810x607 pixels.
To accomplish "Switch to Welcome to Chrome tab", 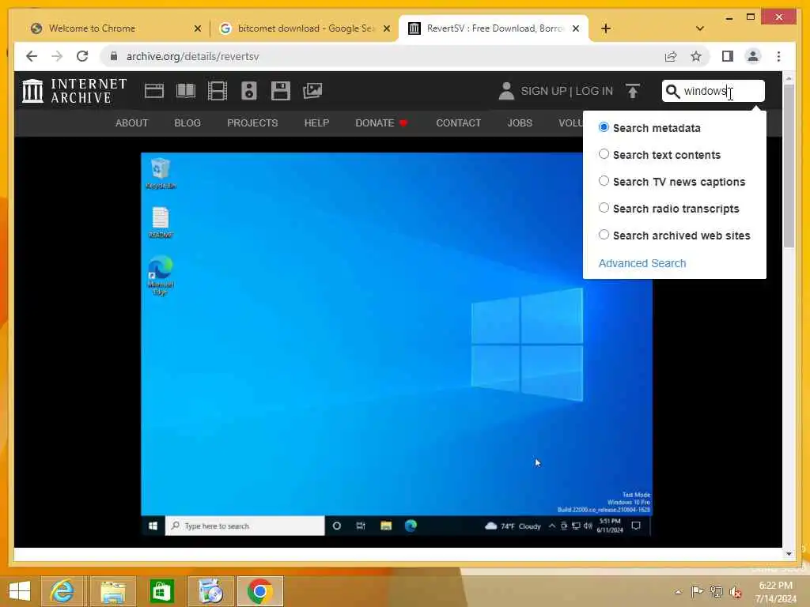I will (115, 28).
